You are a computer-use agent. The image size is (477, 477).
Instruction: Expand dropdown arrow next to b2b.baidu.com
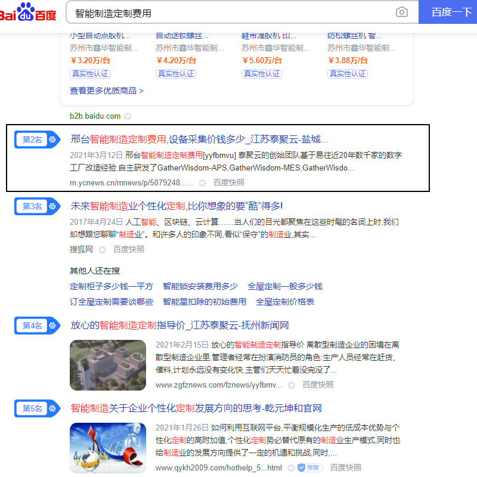(x=128, y=116)
